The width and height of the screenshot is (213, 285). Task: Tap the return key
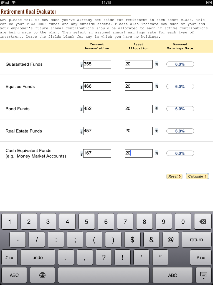point(196,239)
